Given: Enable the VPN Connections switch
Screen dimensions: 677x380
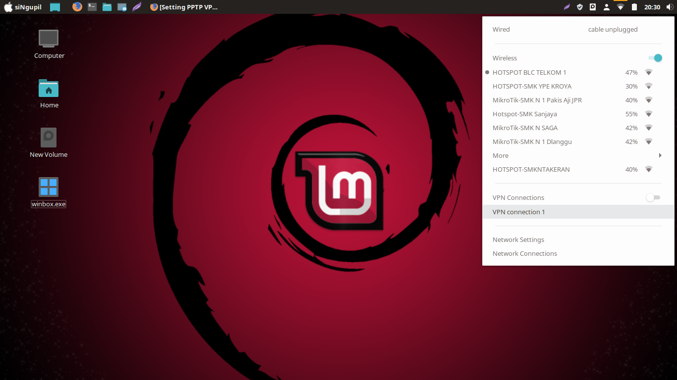Looking at the screenshot, I should (653, 197).
